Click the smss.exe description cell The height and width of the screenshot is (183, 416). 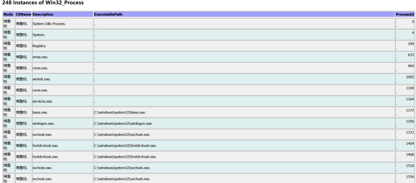click(x=40, y=57)
